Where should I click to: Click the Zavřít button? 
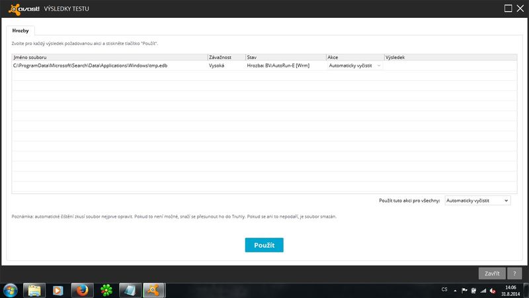click(x=492, y=273)
